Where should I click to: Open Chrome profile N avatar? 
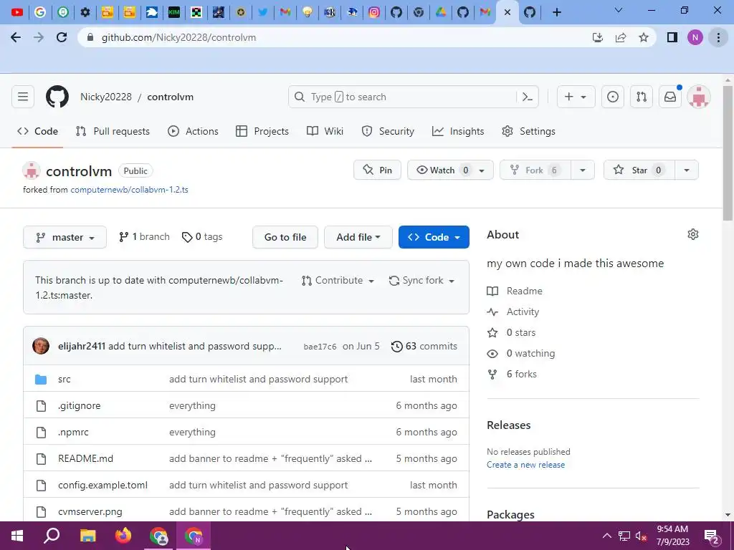695,37
